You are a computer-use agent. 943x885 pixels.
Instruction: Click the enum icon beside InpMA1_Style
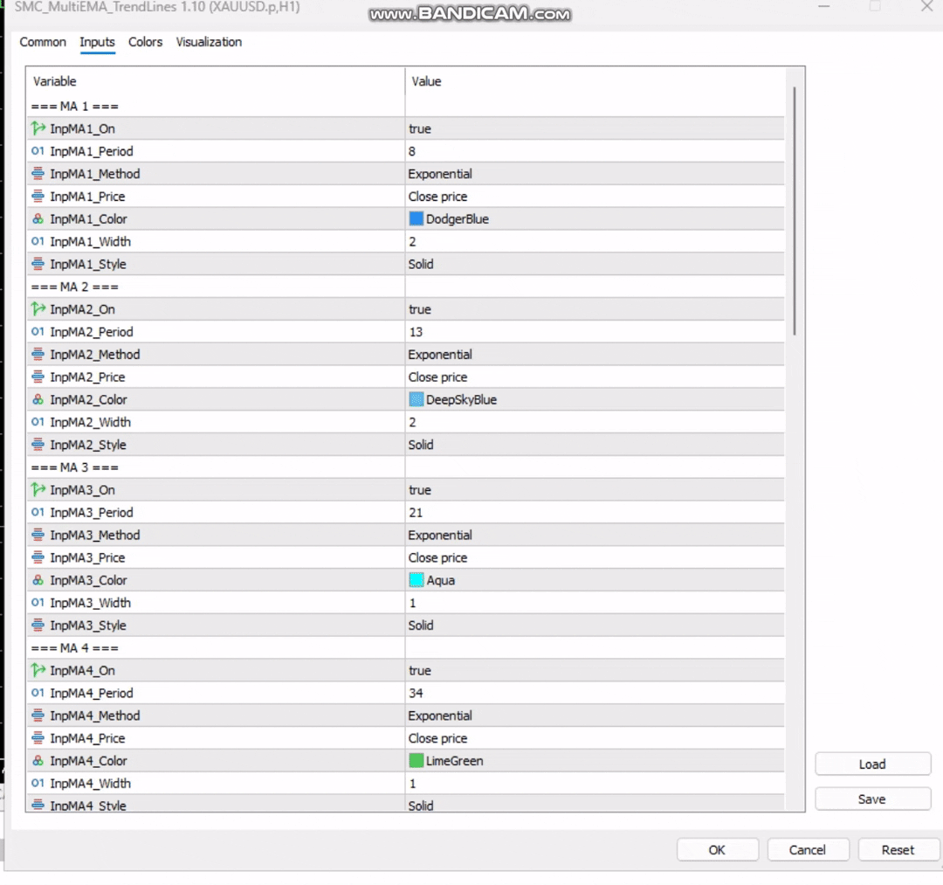point(38,264)
